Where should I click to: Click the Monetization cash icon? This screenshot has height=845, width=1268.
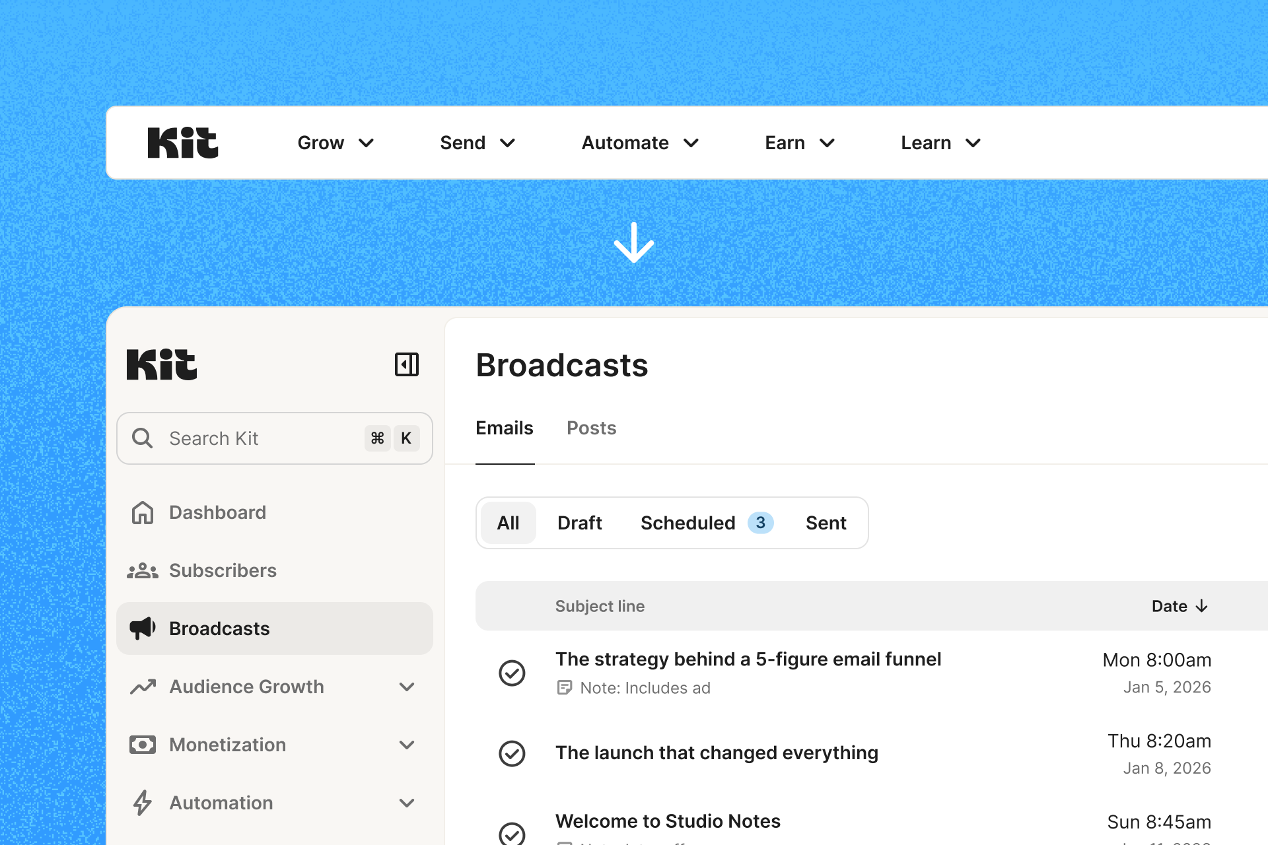[142, 745]
